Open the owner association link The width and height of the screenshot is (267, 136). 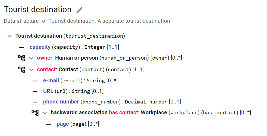44,58
